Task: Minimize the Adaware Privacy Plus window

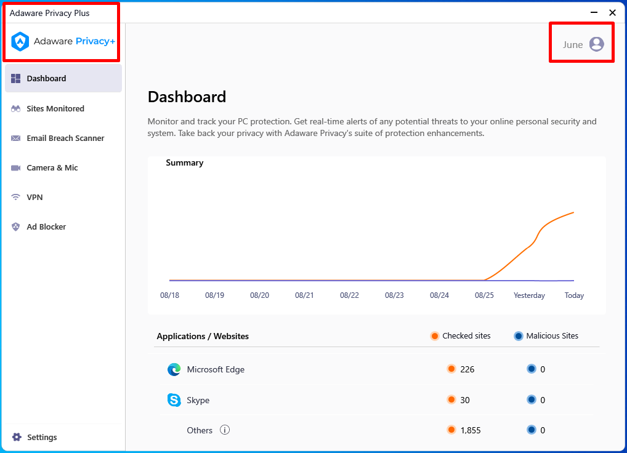Action: click(x=594, y=12)
